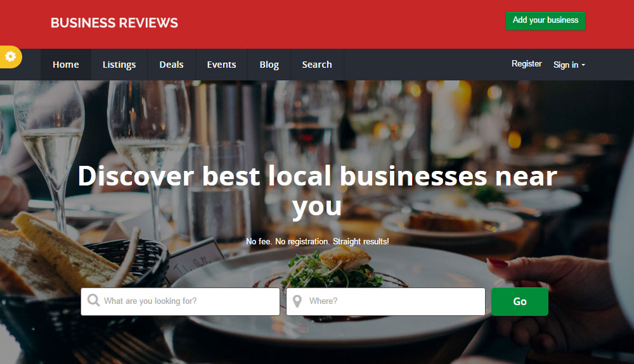Click the caret arrow beside Sign in
Image resolution: width=634 pixels, height=364 pixels.
pyautogui.click(x=583, y=65)
